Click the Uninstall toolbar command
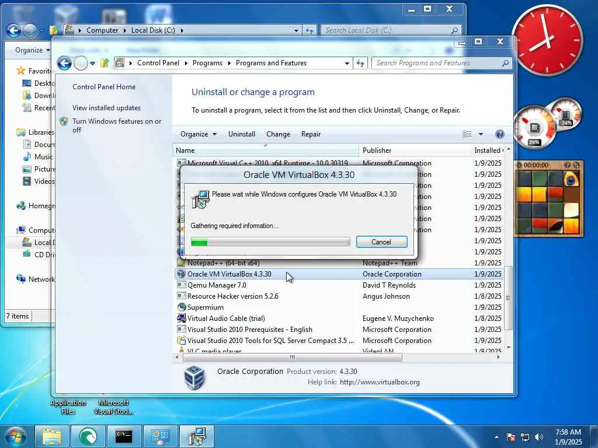 (241, 134)
